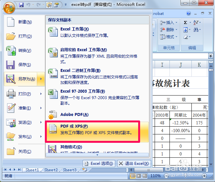Select the Adobe PDF save option
Image resolution: width=215 pixels, height=182 pixels.
click(x=97, y=115)
